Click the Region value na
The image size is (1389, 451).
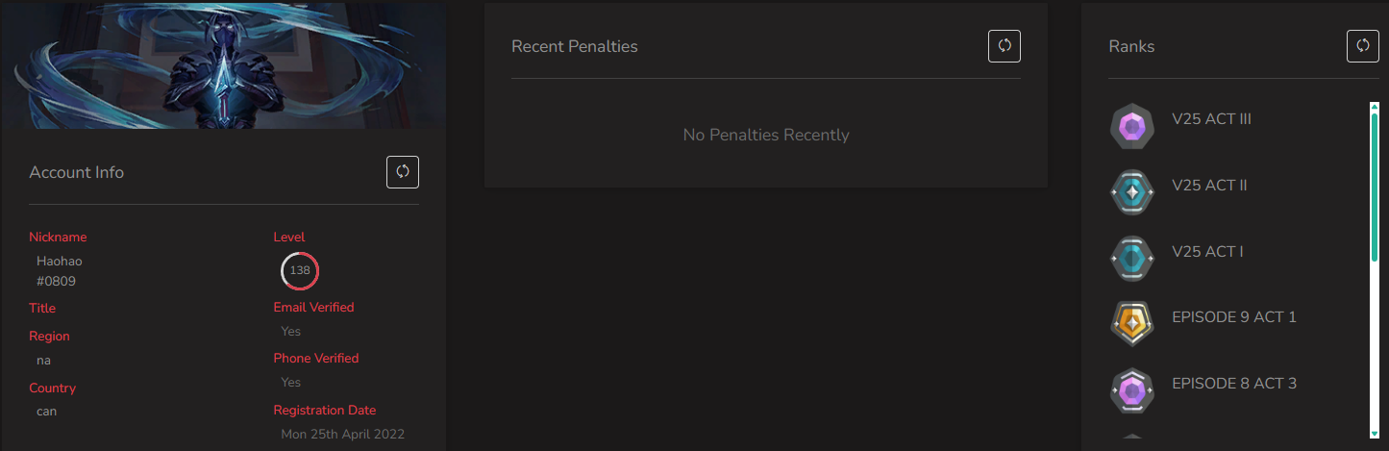(x=43, y=360)
